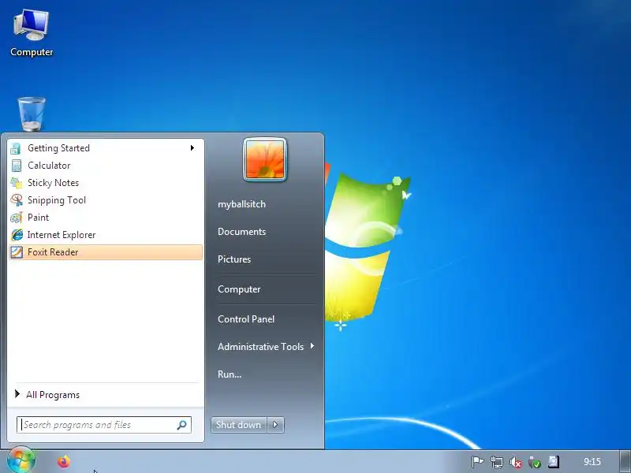Open Action Center flag tray icon
Image resolution: width=631 pixels, height=473 pixels.
pos(477,462)
